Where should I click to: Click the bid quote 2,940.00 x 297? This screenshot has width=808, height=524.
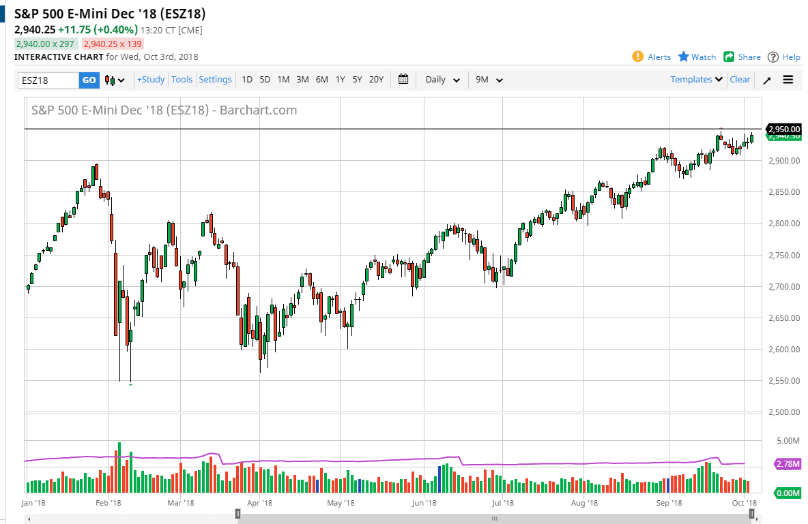coord(45,44)
